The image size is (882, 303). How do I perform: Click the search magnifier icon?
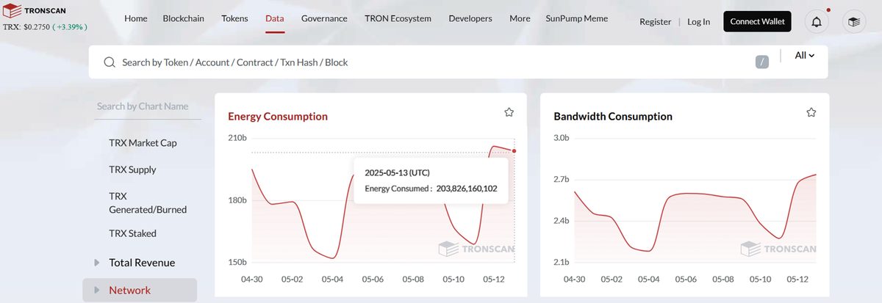pyautogui.click(x=110, y=62)
